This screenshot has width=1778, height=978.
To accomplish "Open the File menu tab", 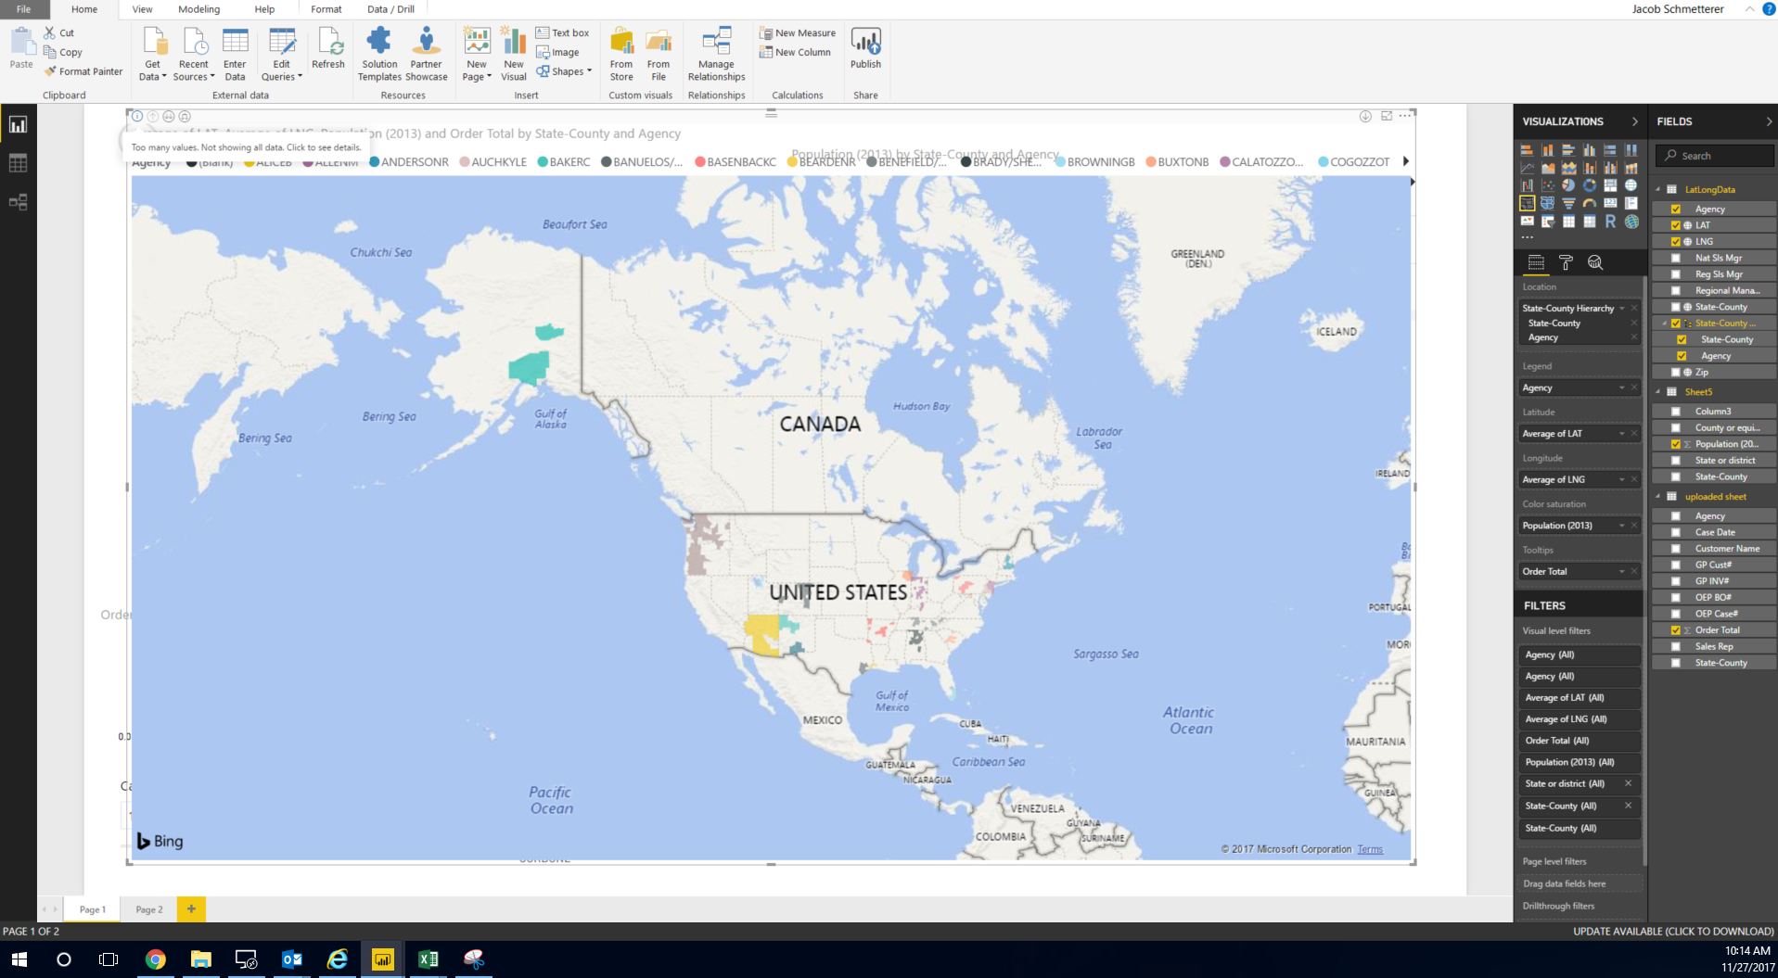I will coord(23,9).
